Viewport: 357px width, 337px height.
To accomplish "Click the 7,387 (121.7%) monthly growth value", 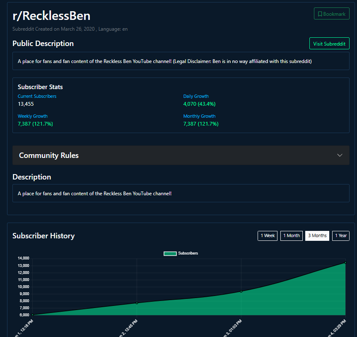I will coord(201,124).
